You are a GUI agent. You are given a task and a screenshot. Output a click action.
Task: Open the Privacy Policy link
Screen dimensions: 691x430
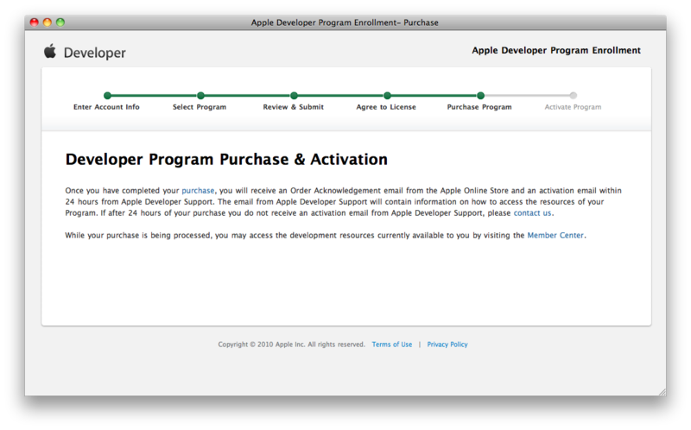click(447, 345)
